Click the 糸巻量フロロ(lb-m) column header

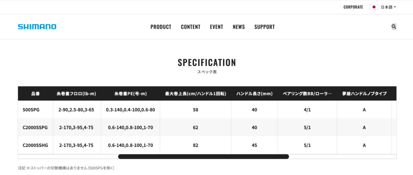[x=76, y=94]
